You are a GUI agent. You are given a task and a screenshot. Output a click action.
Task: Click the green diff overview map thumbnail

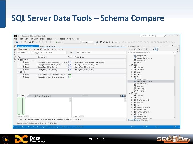(21, 106)
